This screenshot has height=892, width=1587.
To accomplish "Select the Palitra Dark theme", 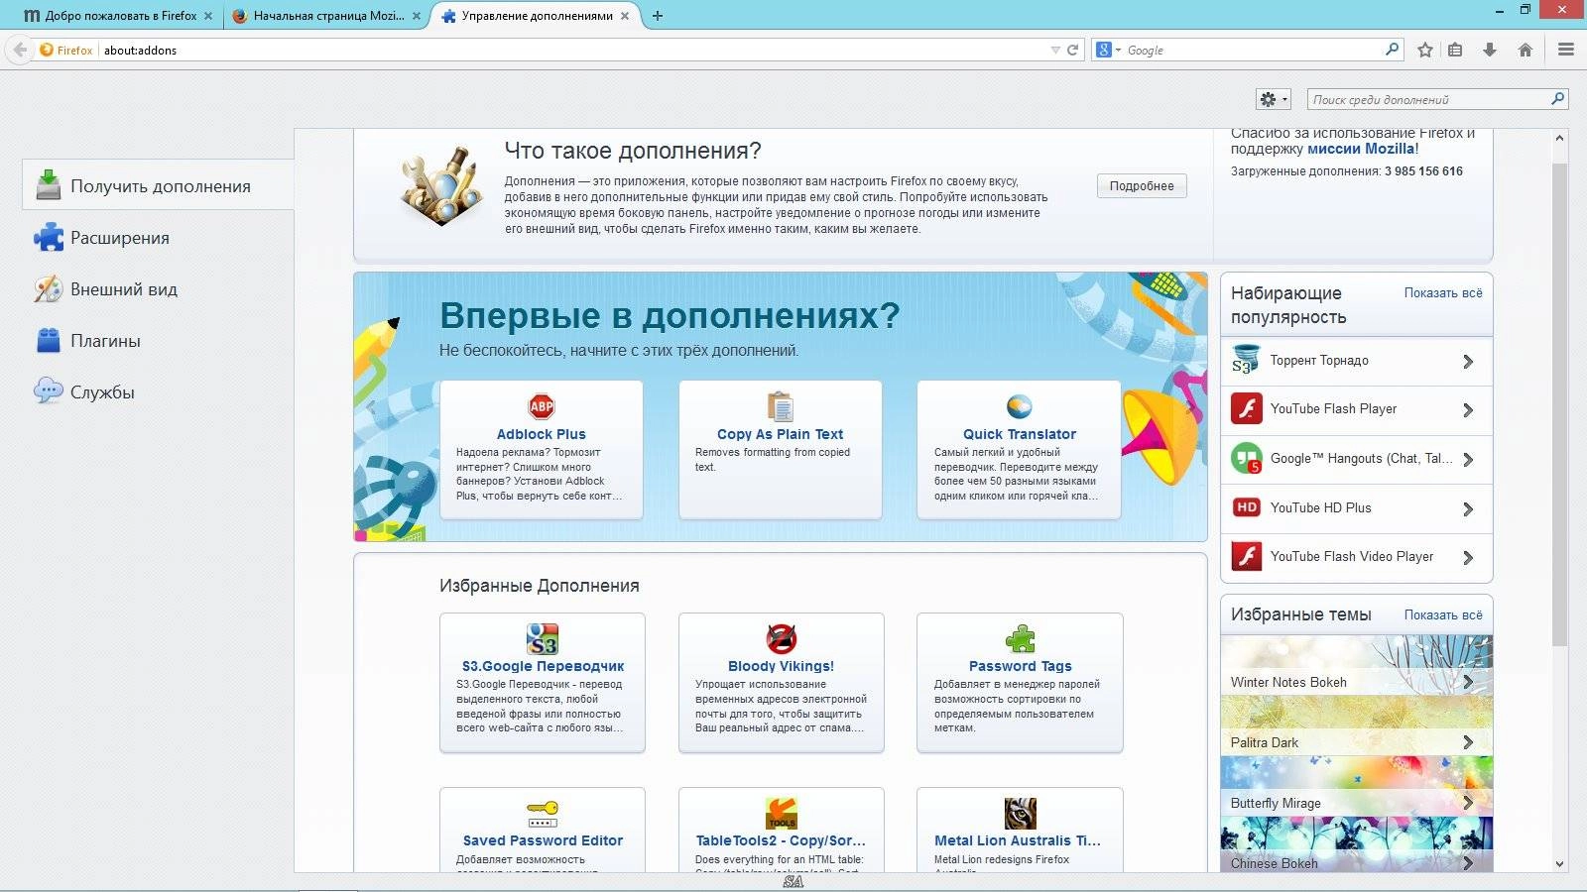I will pos(1356,725).
